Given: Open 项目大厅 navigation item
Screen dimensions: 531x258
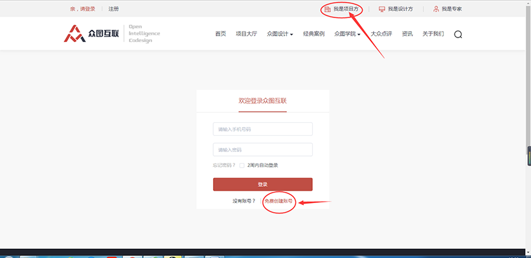Looking at the screenshot, I should [247, 34].
